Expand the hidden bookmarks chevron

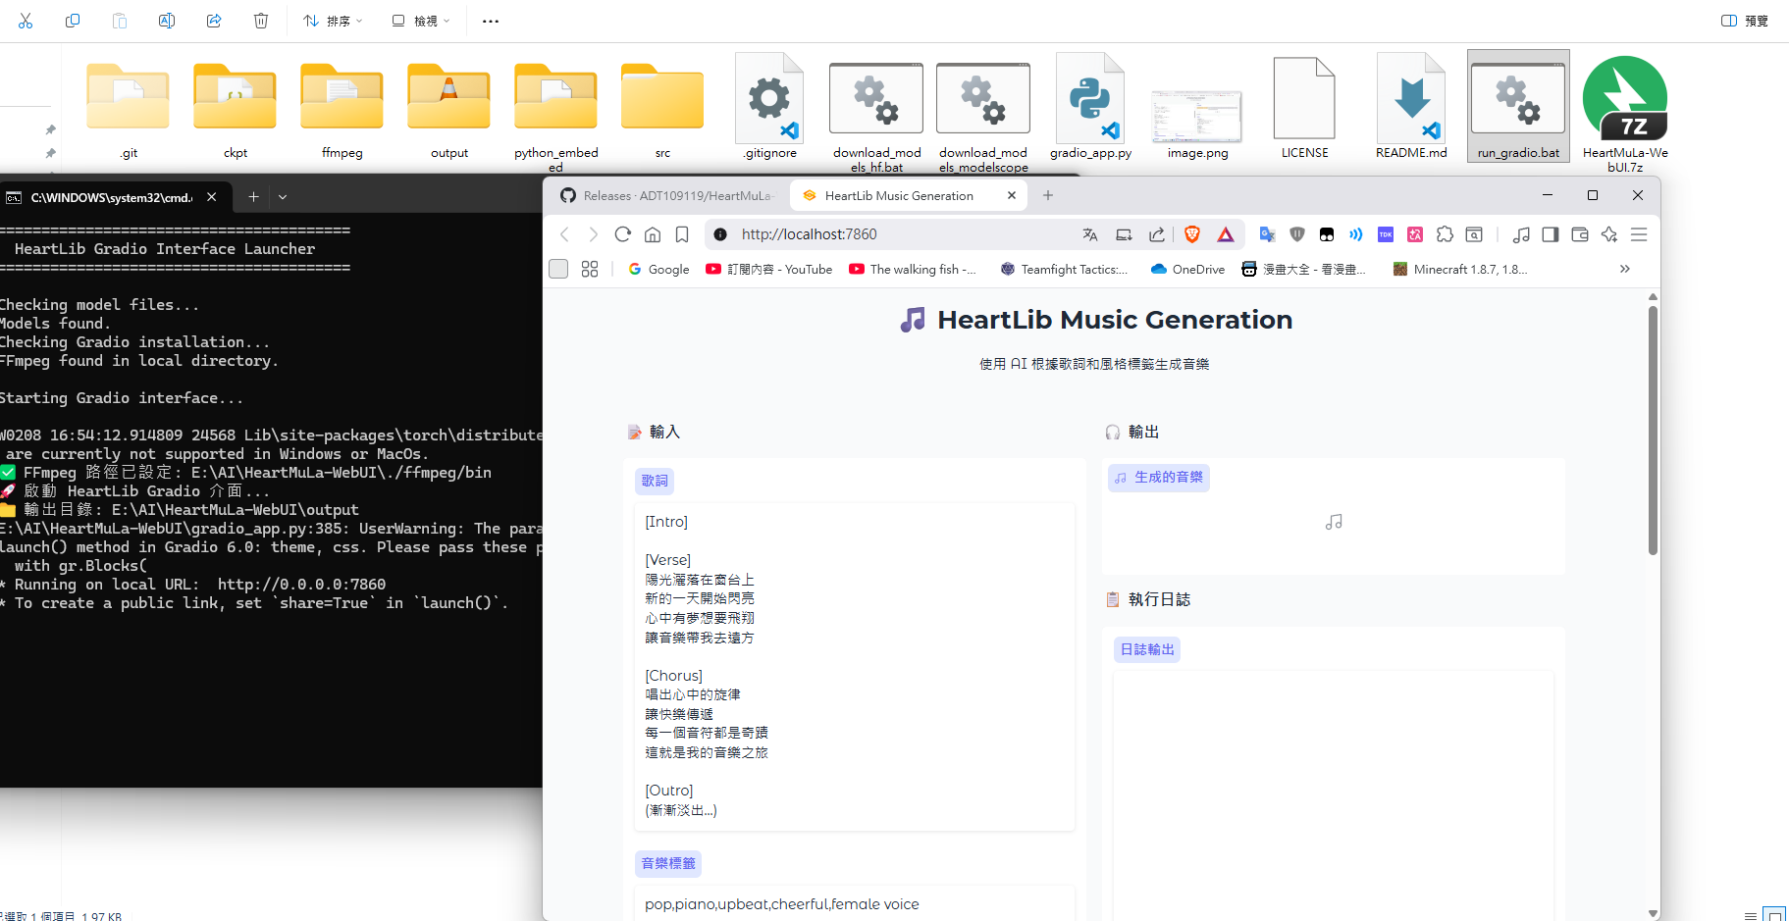[x=1625, y=269]
